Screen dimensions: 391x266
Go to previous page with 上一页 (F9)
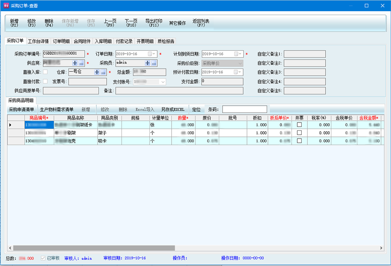click(110, 23)
